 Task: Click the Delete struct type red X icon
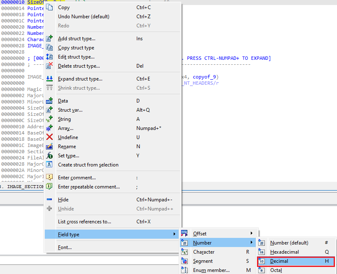tap(49, 66)
